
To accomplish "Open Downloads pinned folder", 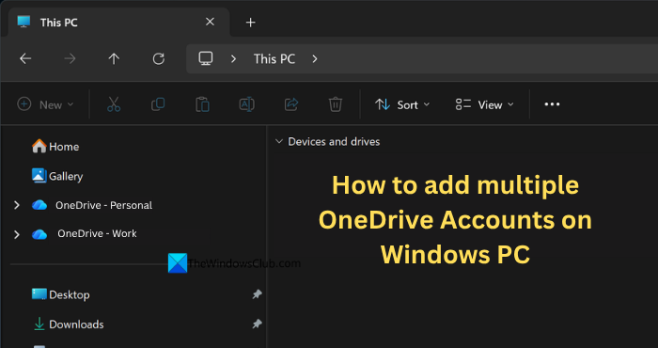I will pyautogui.click(x=68, y=324).
